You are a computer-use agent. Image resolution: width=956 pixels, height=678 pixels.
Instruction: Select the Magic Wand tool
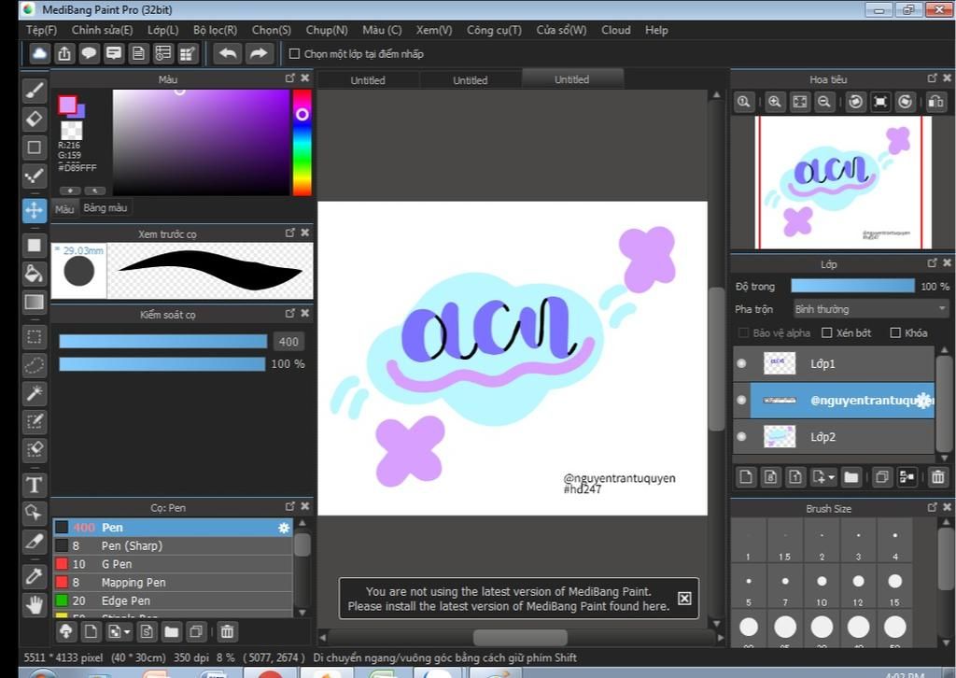[x=35, y=394]
